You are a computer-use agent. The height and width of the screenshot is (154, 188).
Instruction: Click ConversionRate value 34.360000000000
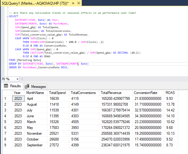[148, 116]
